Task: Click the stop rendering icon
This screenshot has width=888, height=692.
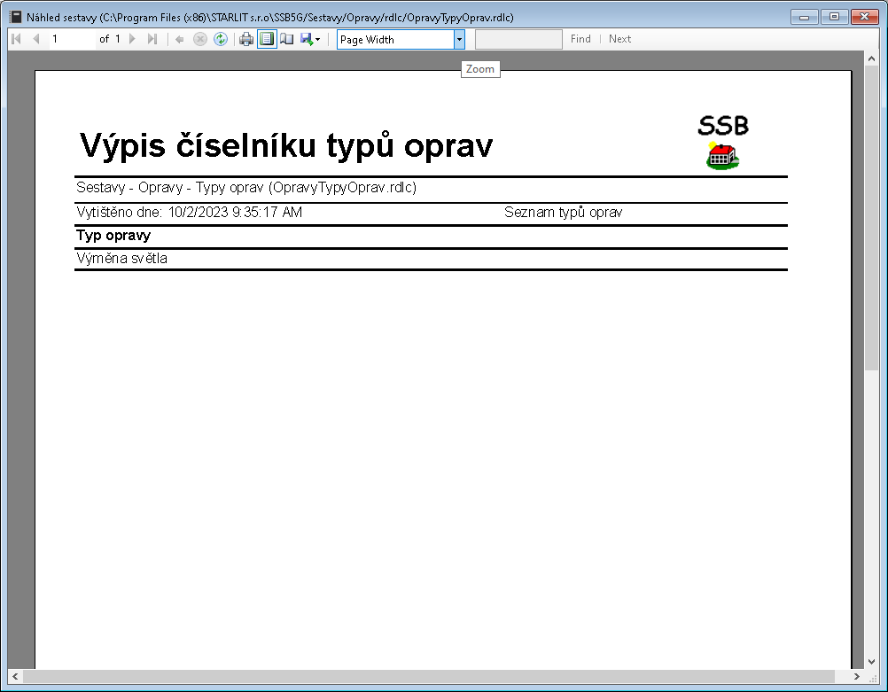Action: click(x=200, y=39)
